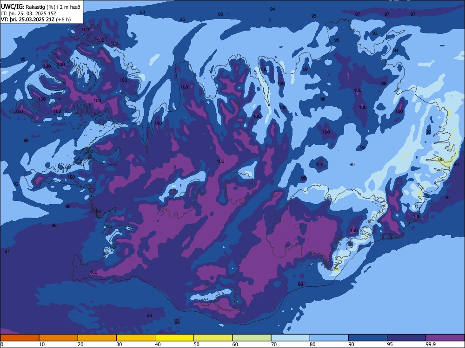Image resolution: width=465 pixels, height=348 pixels.
Task: Select the purple above-99.9 legend swatch
Action: click(x=445, y=338)
